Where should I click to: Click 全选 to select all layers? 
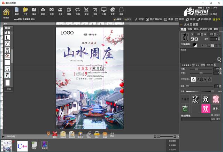coord(9,89)
